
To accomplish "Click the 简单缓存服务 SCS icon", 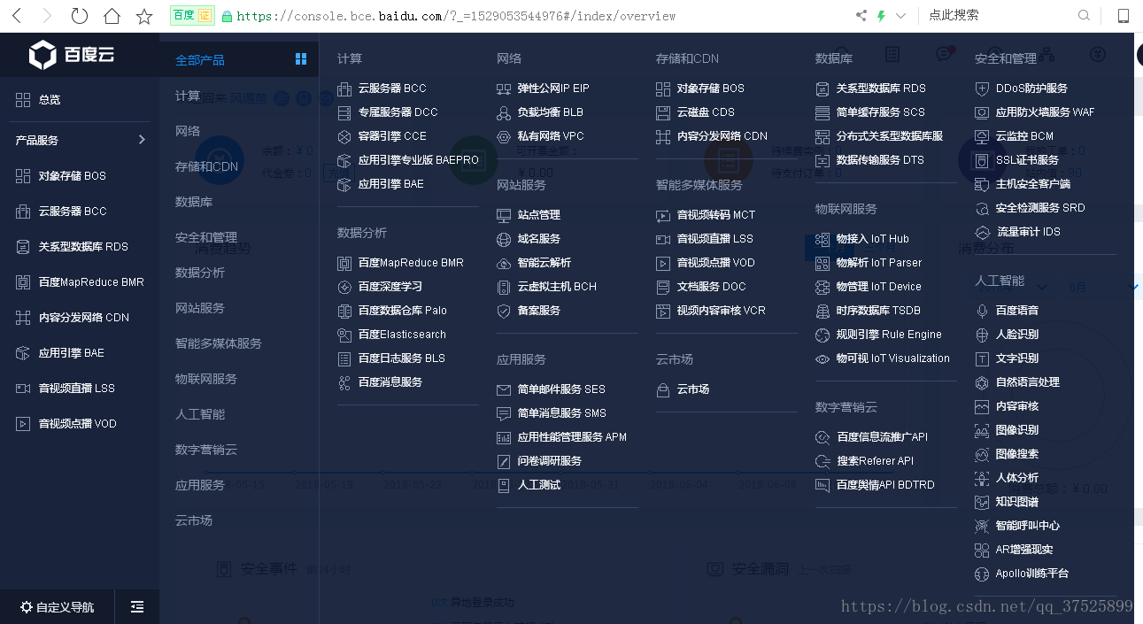I will (x=822, y=112).
